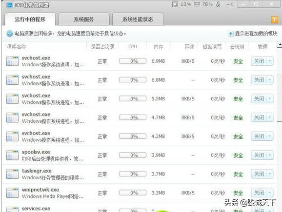This screenshot has width=282, height=212.
Task: Sort by 云检测 column header
Action: (x=237, y=47)
